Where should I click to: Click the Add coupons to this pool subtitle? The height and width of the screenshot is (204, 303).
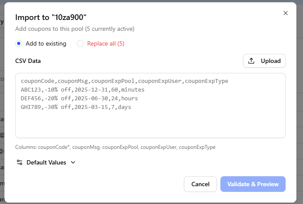[75, 29]
